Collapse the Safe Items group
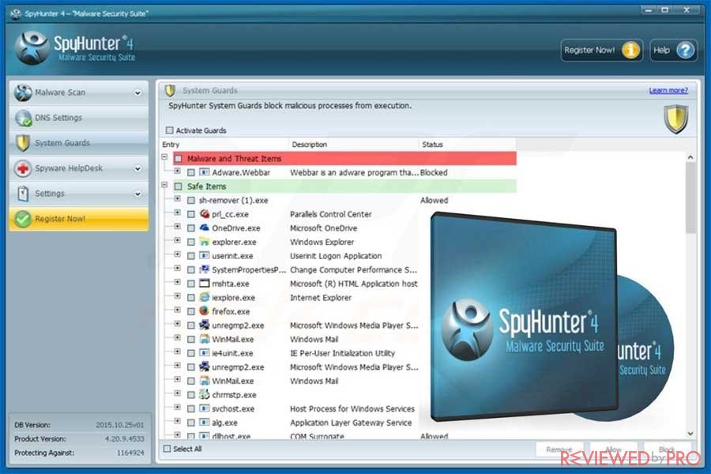 (x=164, y=185)
